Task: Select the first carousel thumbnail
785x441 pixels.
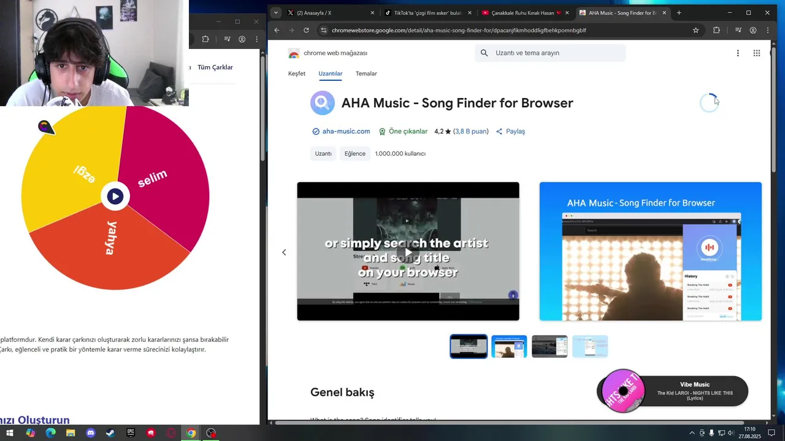Action: (x=469, y=347)
